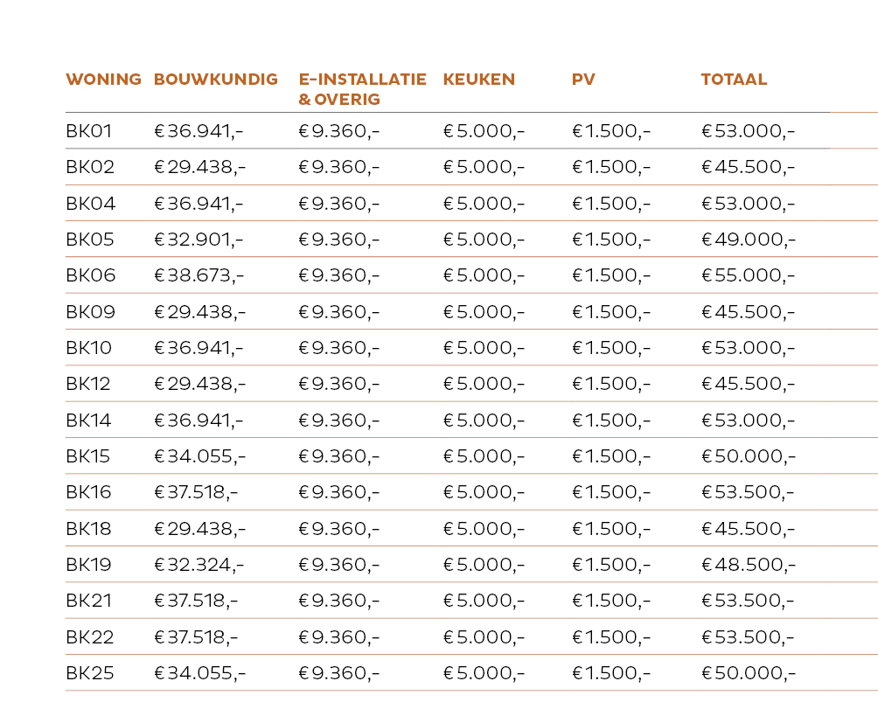878x723 pixels.
Task: Click the BK05 bouwkundig amount €32.901
Action: 199,240
